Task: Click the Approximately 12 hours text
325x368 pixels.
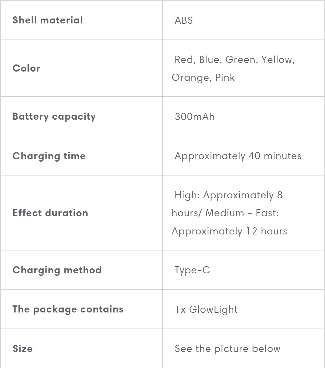Action: (229, 231)
